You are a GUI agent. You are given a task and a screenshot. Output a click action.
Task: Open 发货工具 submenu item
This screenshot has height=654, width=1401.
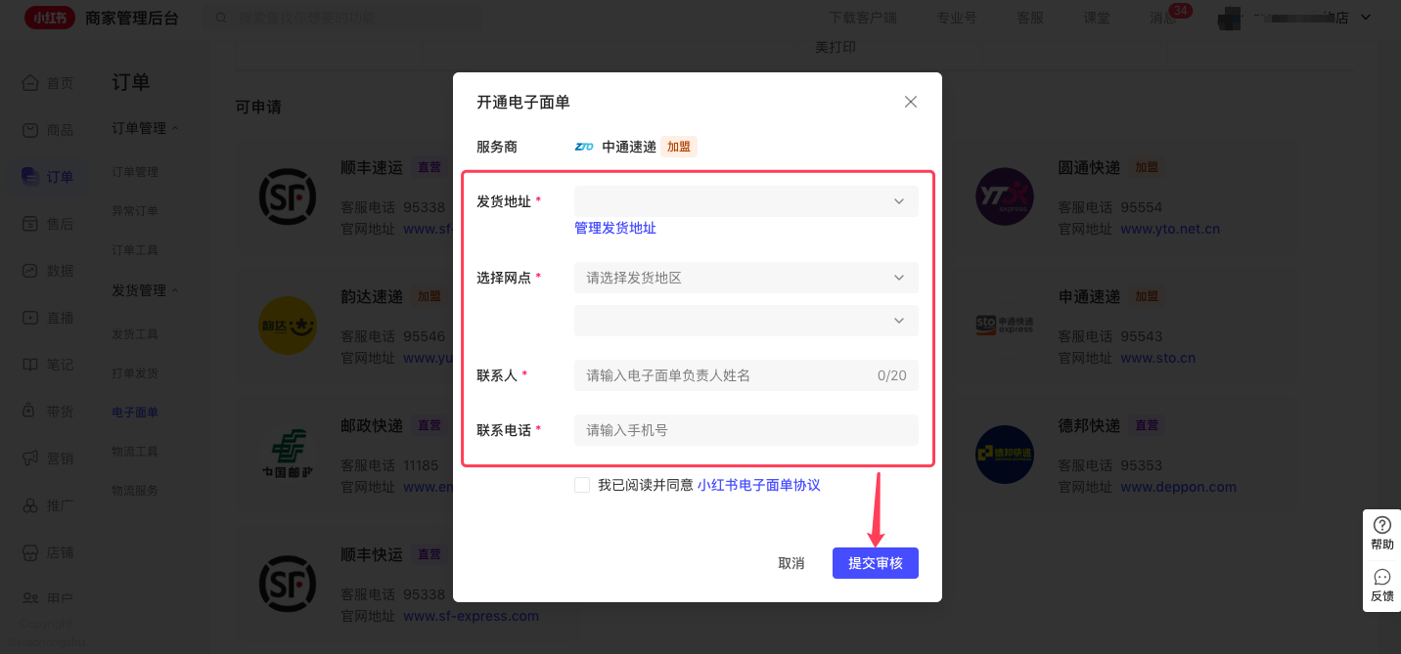click(x=135, y=334)
